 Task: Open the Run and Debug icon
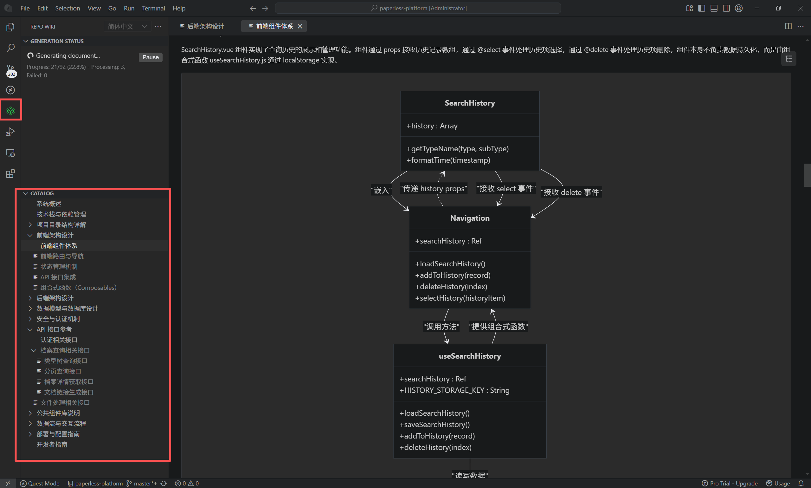click(10, 132)
